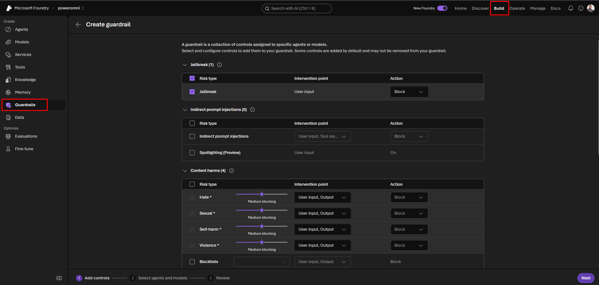This screenshot has width=599, height=285.
Task: Enable the Spotlighting (Preview) checkbox
Action: [x=192, y=153]
